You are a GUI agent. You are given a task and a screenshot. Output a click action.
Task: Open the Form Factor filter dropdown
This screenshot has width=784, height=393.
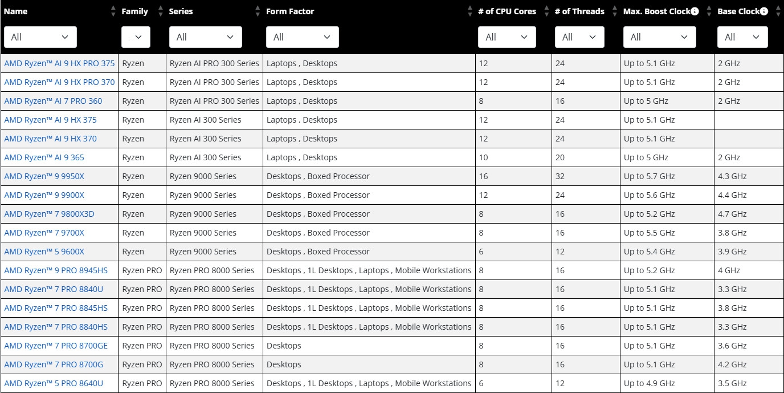coord(302,37)
